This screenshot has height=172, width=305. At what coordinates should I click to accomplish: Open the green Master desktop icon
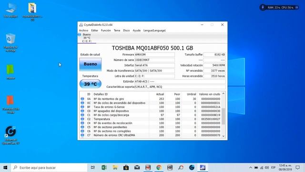10,72
